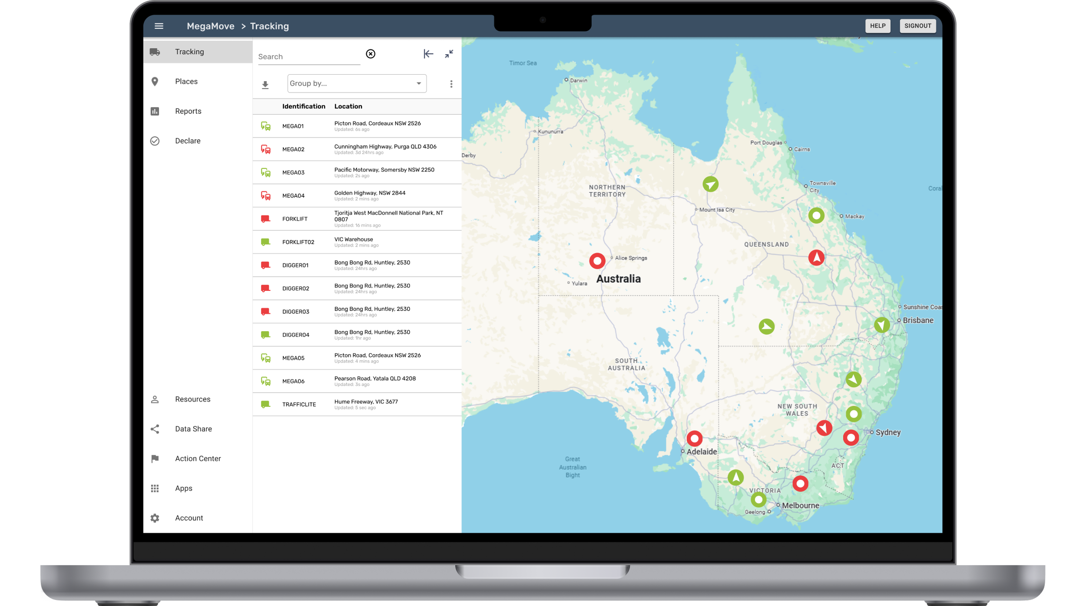Open the hamburger navigation menu
The image size is (1086, 606).
[x=159, y=26]
